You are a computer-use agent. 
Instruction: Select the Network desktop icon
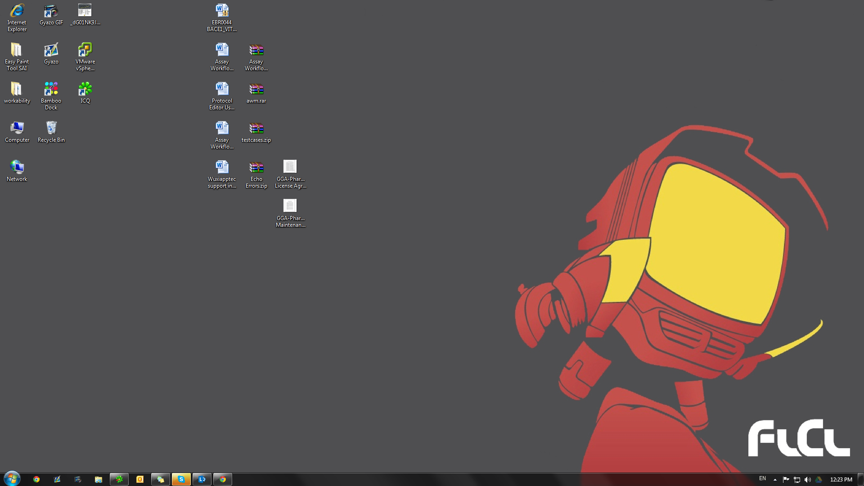(17, 171)
